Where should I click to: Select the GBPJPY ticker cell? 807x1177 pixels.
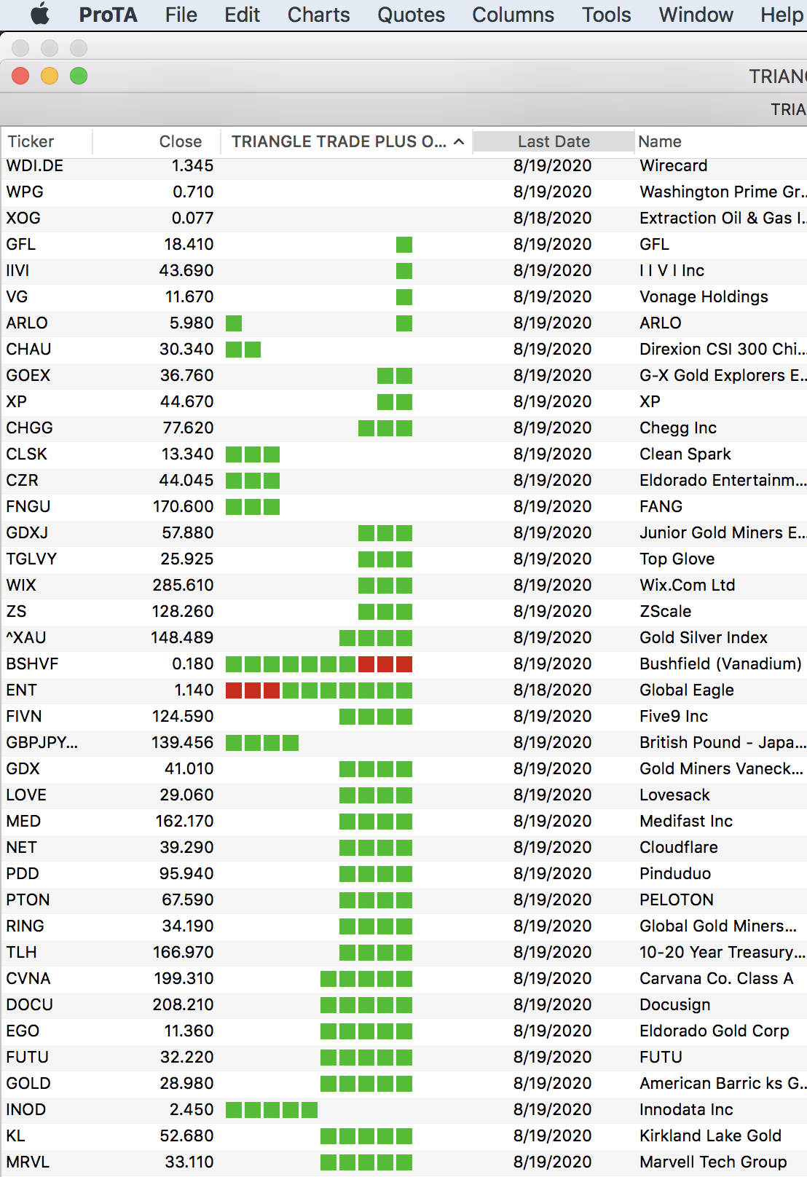[x=42, y=743]
